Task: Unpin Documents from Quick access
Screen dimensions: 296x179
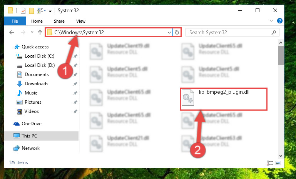Action: pos(75,75)
